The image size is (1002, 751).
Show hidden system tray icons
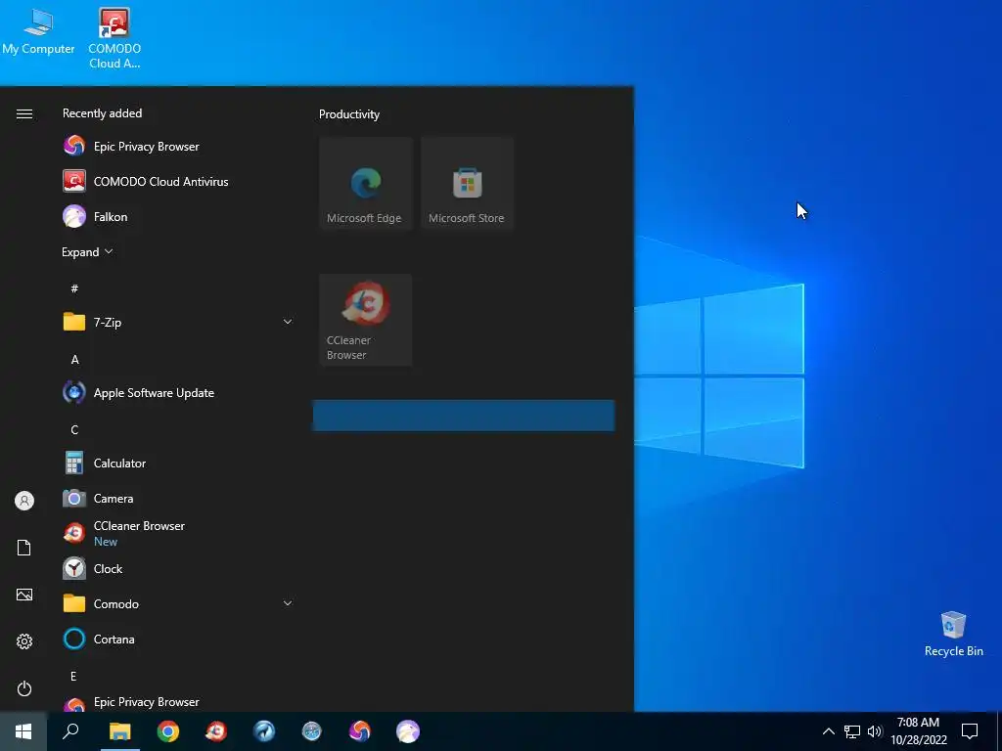(828, 731)
